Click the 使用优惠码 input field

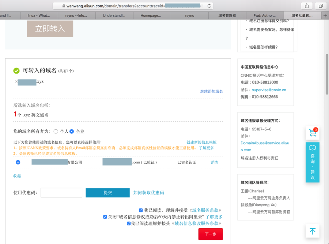tap(61, 193)
